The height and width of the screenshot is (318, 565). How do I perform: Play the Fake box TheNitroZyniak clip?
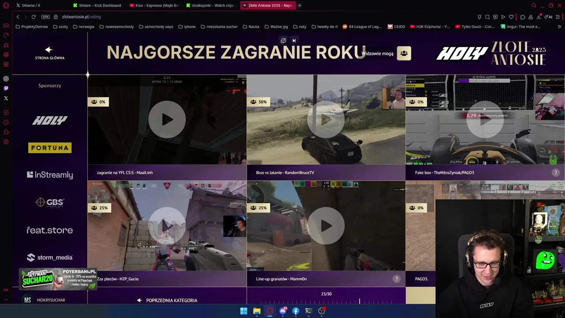(x=485, y=120)
